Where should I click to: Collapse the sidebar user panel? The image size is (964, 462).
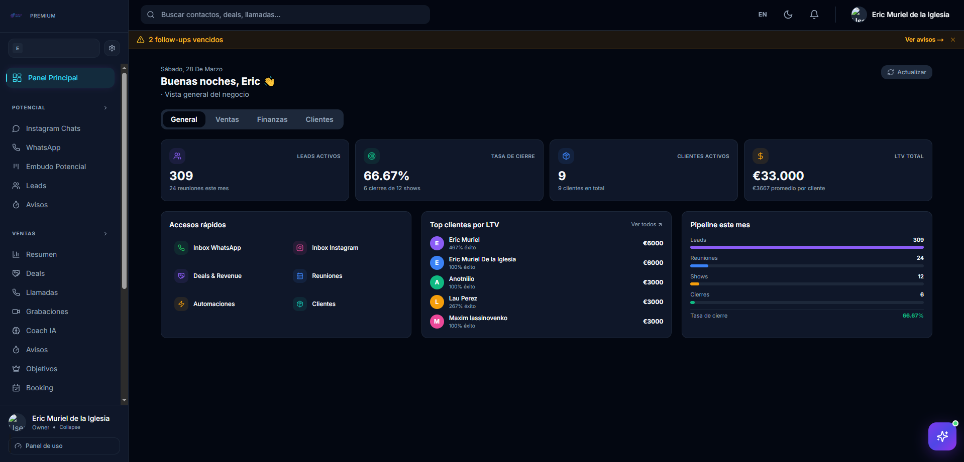point(69,427)
